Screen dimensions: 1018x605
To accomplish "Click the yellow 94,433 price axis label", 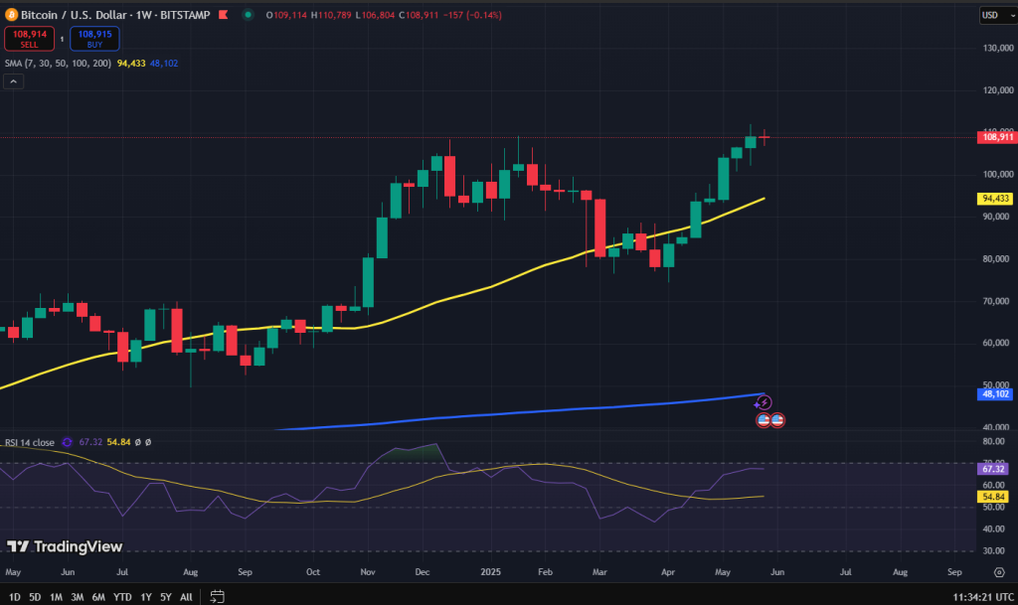I will [994, 199].
